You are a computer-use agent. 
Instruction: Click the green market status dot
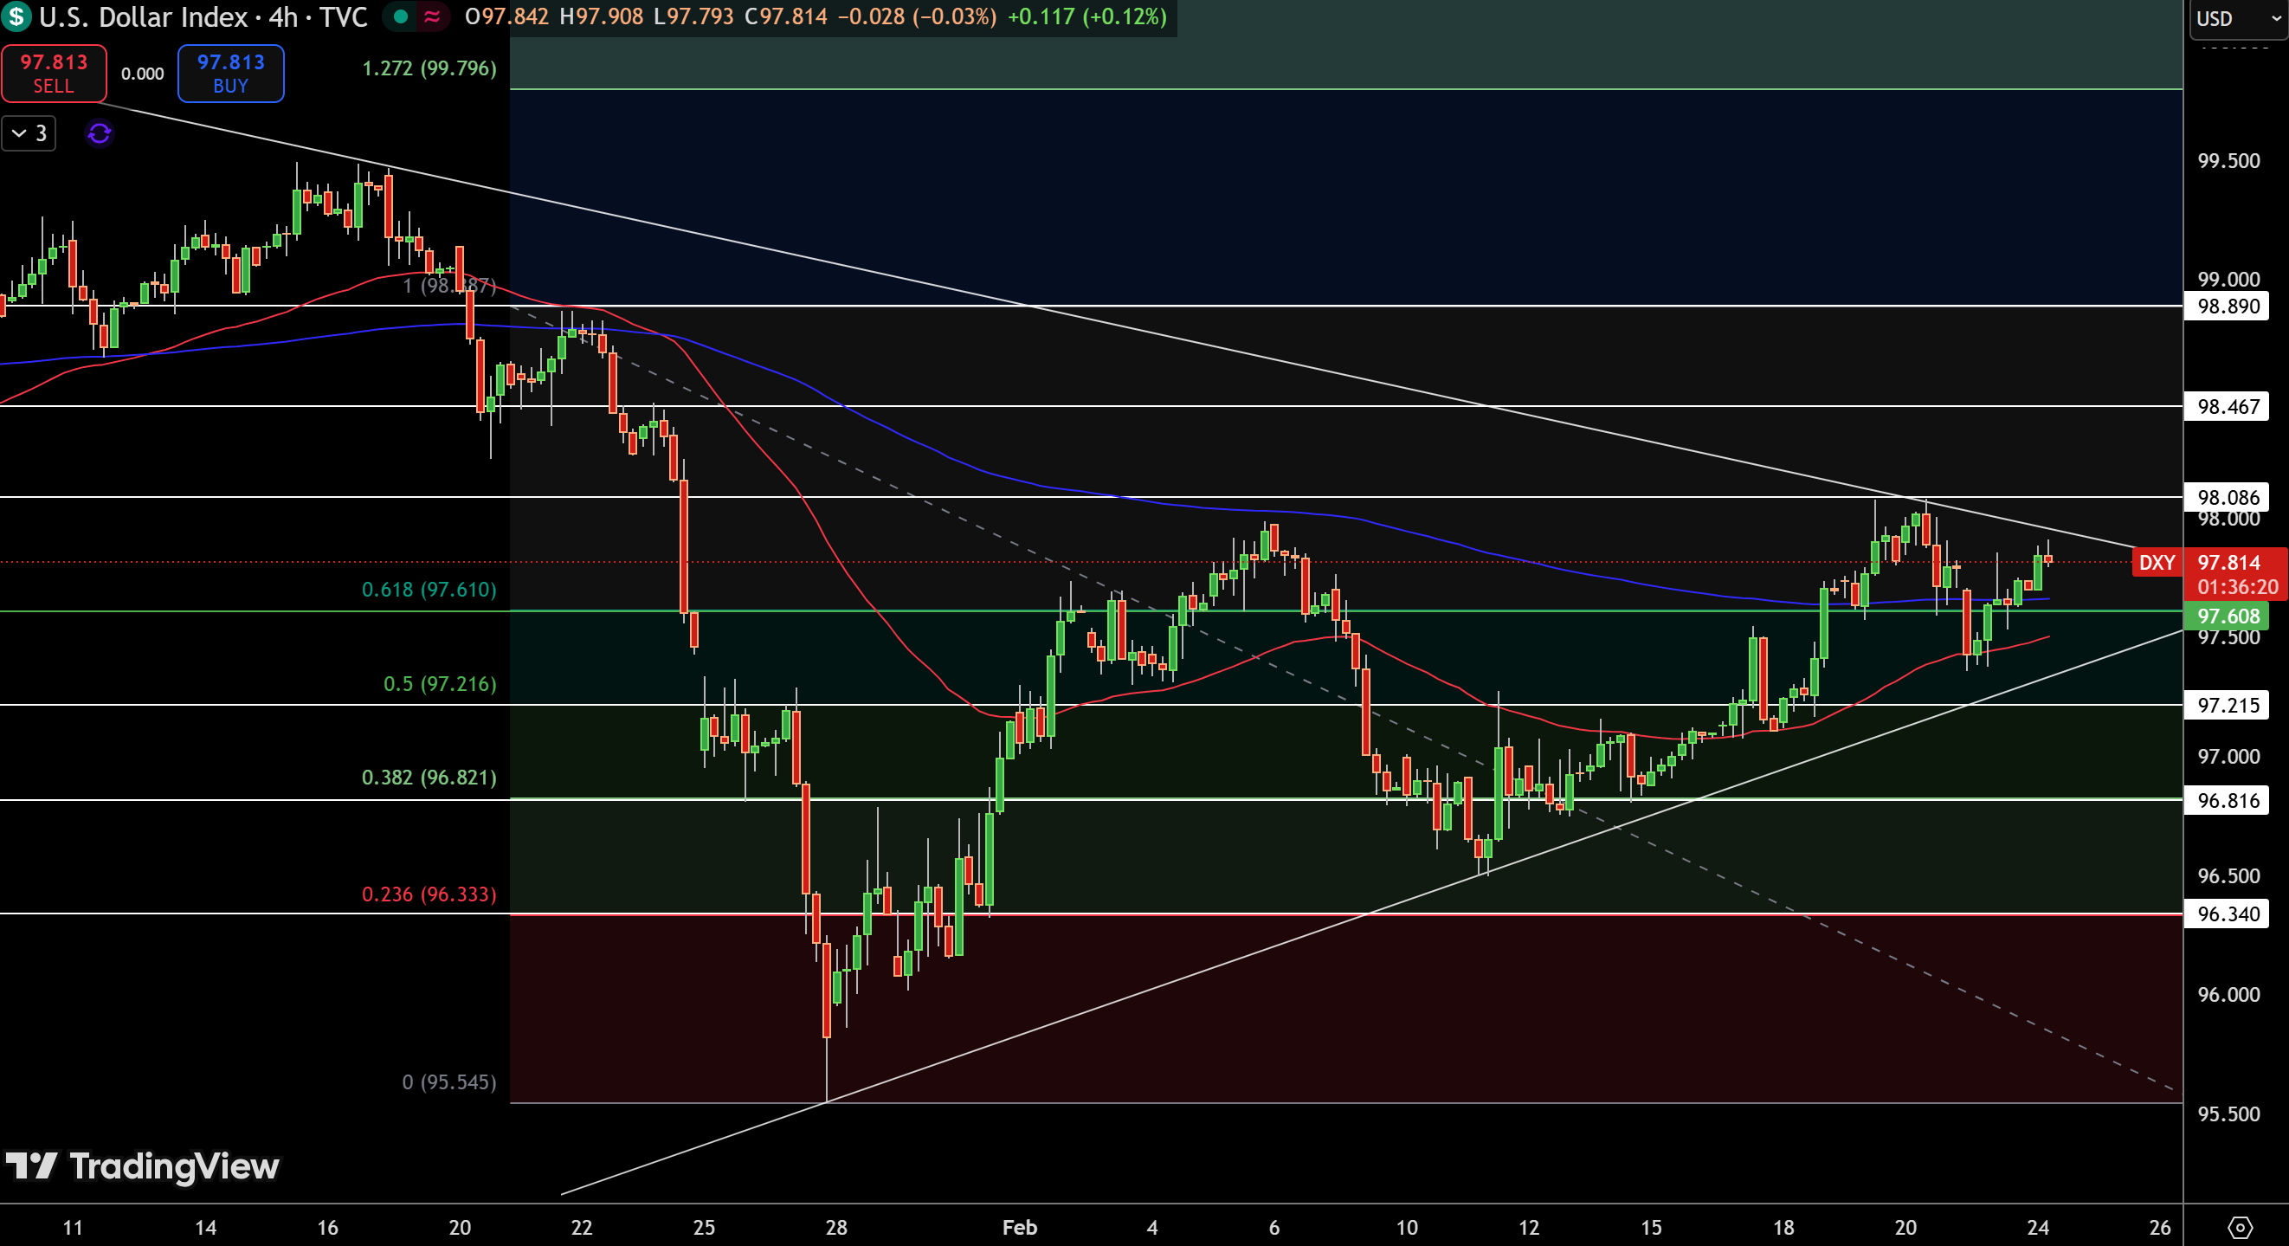(x=401, y=17)
